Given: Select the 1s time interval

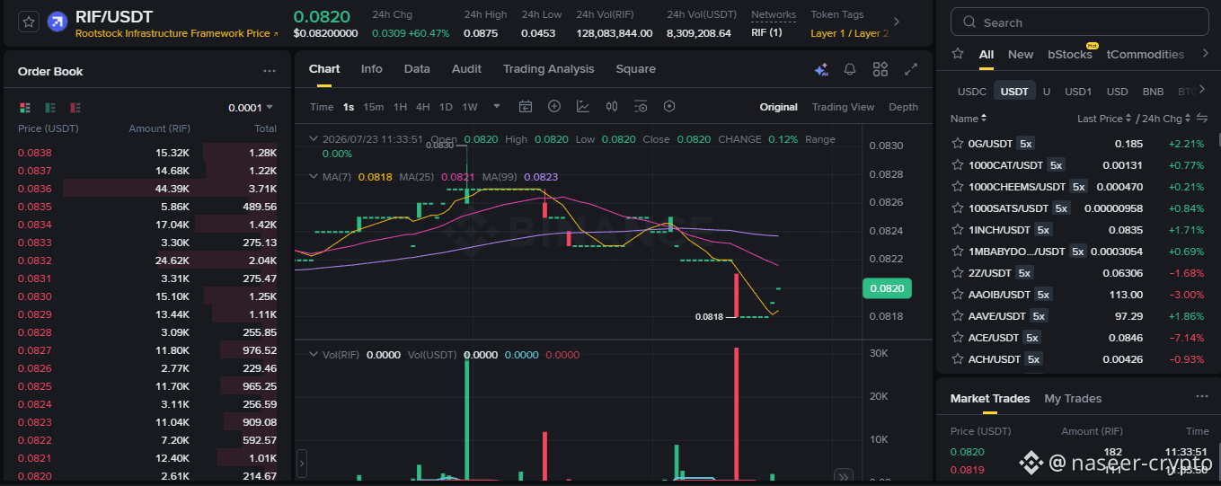Looking at the screenshot, I should 349,107.
